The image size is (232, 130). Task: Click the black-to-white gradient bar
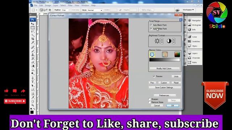165,60
